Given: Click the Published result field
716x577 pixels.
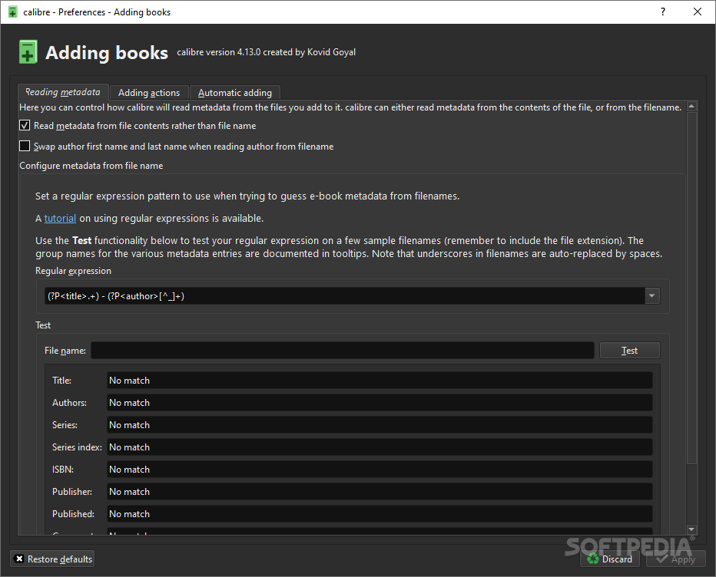Looking at the screenshot, I should 380,514.
